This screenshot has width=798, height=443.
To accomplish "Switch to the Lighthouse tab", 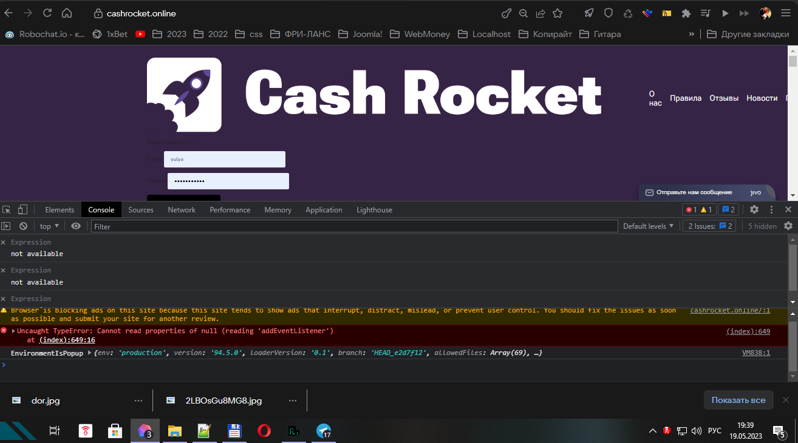I will tap(374, 209).
